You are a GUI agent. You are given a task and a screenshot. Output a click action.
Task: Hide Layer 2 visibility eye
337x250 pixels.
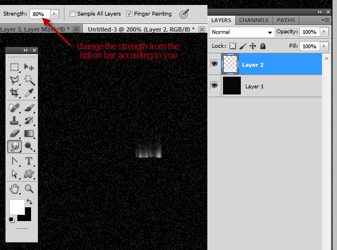coord(214,64)
